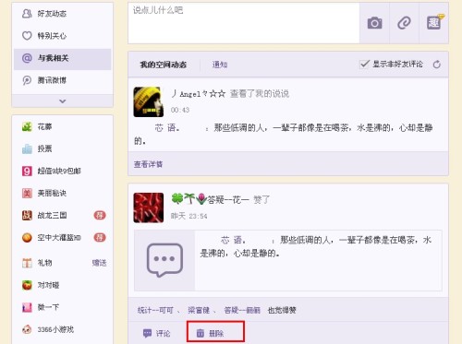Click the badge beside 战龙三国
The image size is (462, 344).
click(100, 215)
